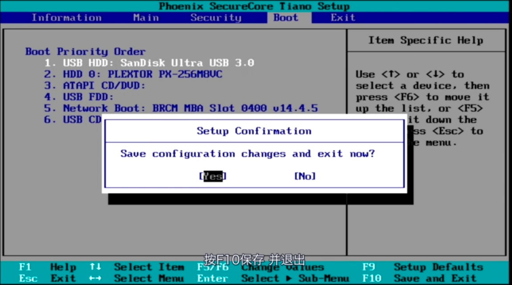Click the F9 Setup Defaults hint
This screenshot has height=285, width=512.
tap(422, 267)
